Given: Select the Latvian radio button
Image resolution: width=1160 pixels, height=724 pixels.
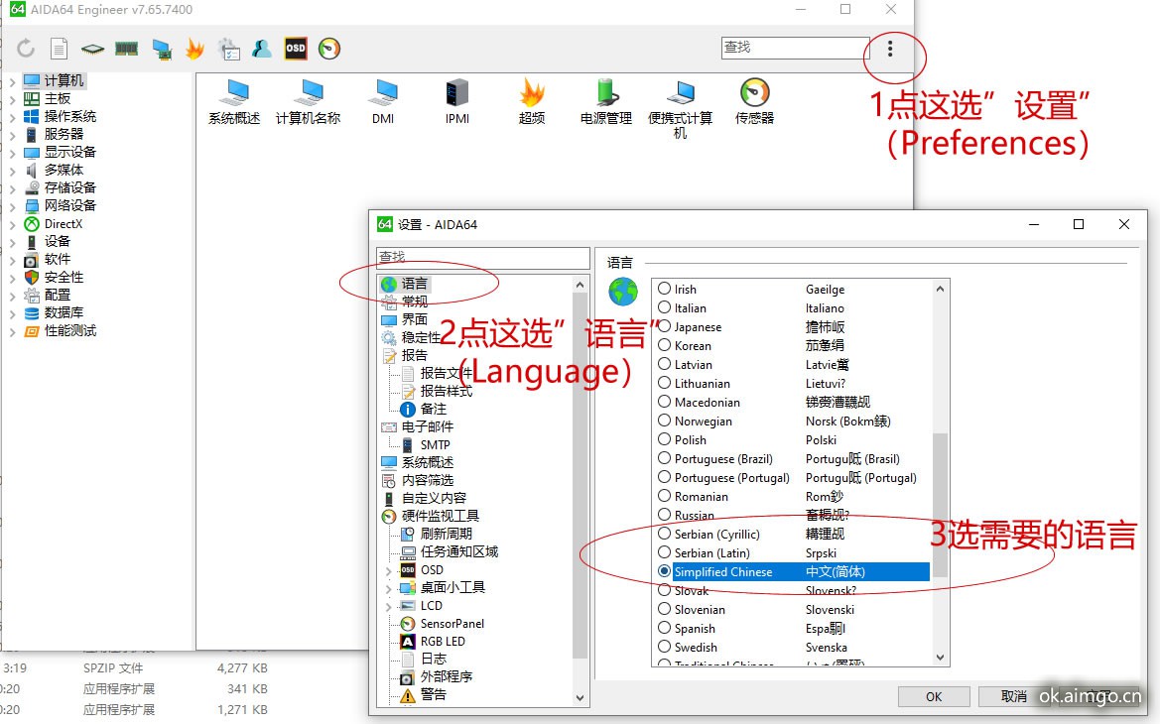Looking at the screenshot, I should pos(664,365).
